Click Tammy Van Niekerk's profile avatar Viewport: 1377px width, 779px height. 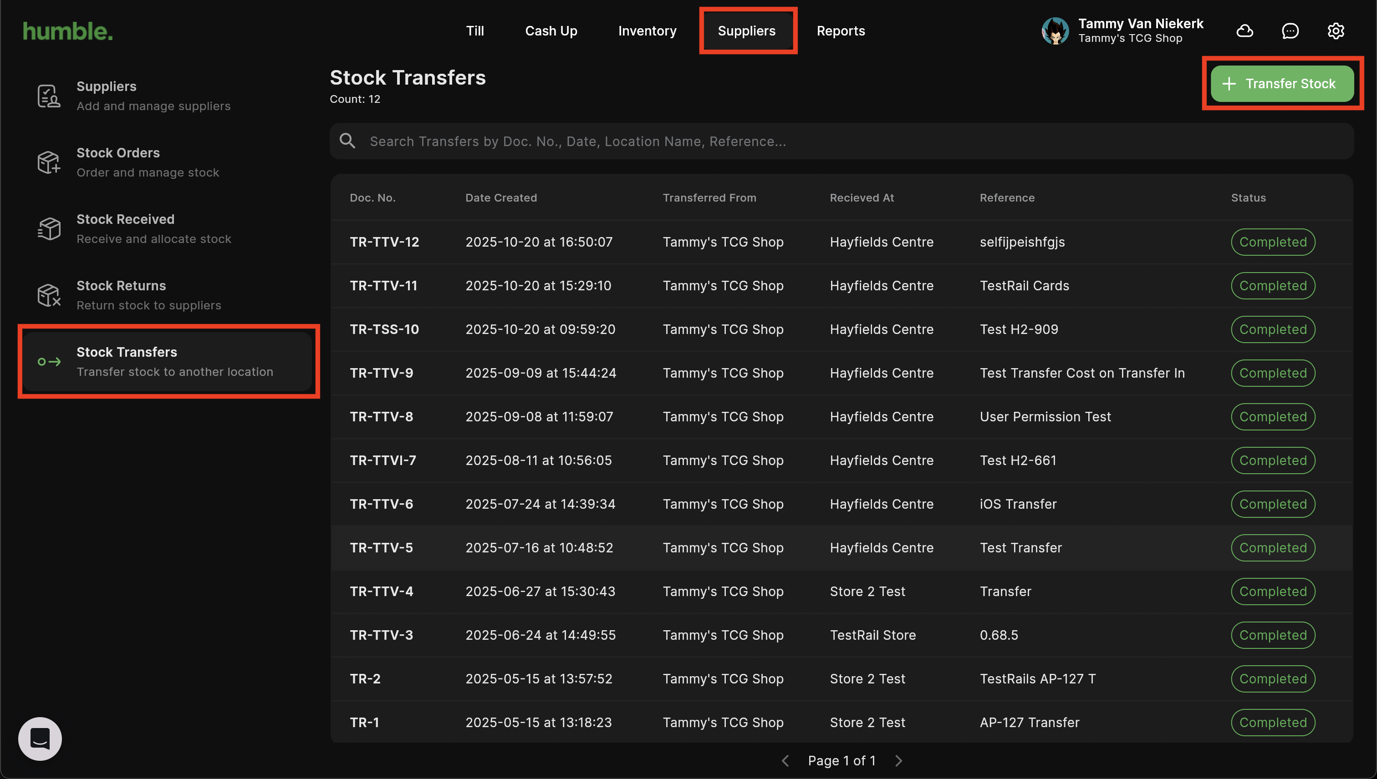pyautogui.click(x=1055, y=31)
